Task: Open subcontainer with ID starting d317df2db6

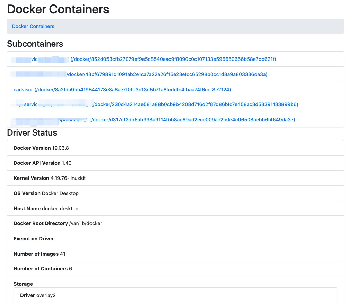Action: [x=192, y=120]
